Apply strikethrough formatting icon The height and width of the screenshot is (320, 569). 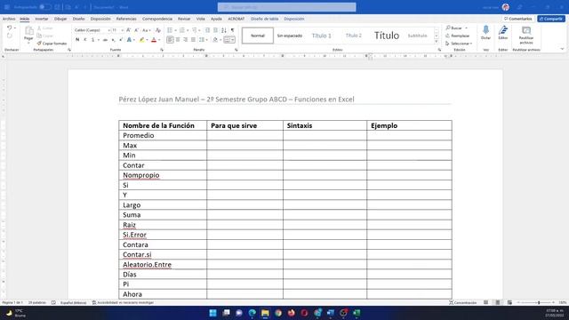(105, 40)
